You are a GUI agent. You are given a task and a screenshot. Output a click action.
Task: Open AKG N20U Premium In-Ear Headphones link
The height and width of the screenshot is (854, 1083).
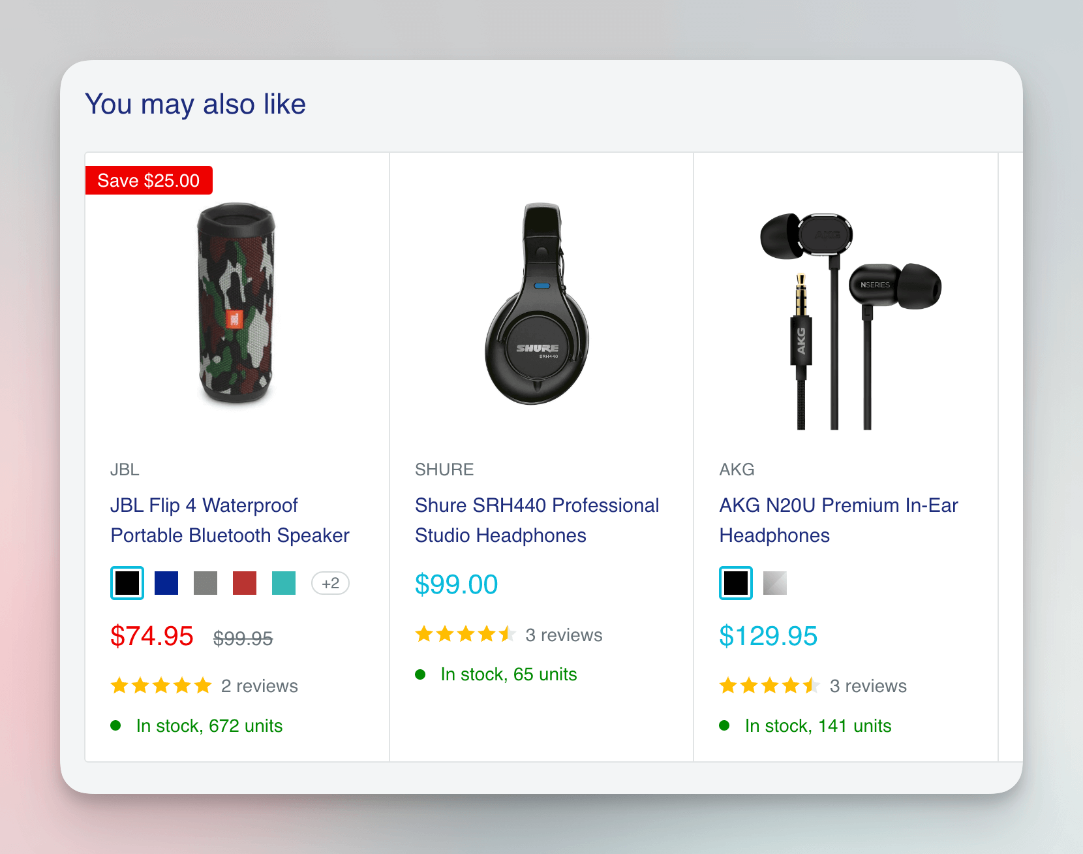click(x=838, y=520)
